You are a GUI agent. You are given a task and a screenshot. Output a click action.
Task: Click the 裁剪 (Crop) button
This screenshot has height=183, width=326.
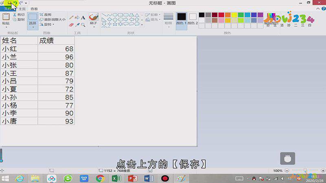(46, 15)
